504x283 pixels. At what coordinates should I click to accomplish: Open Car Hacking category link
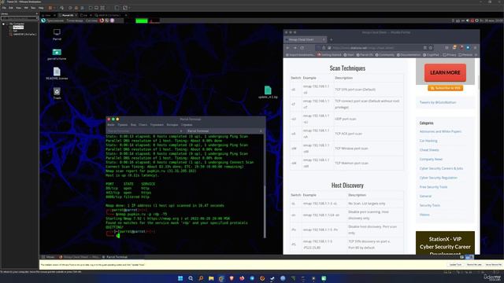[x=428, y=141]
